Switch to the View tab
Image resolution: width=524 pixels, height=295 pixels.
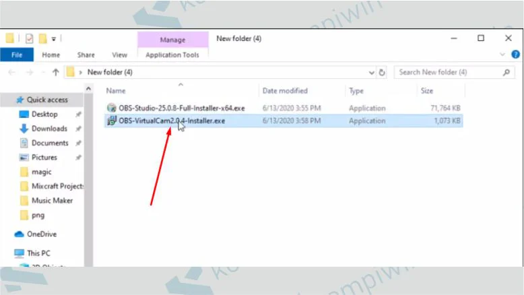pos(119,55)
